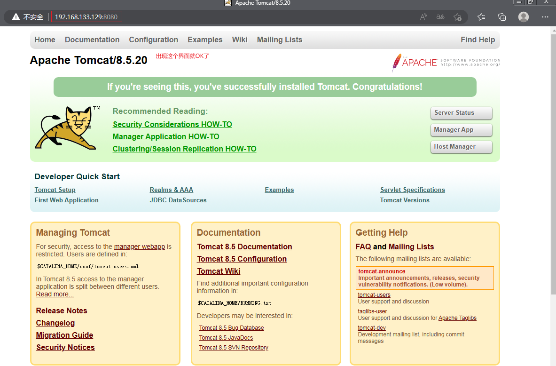Open the favorites list icon
The width and height of the screenshot is (556, 366).
point(481,17)
